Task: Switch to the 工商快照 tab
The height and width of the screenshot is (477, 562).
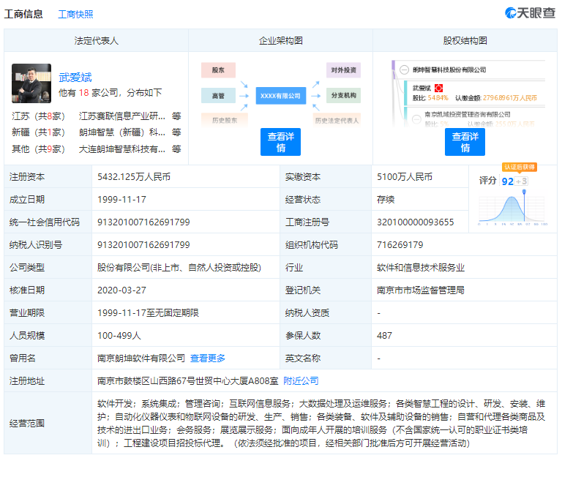Action: point(75,14)
